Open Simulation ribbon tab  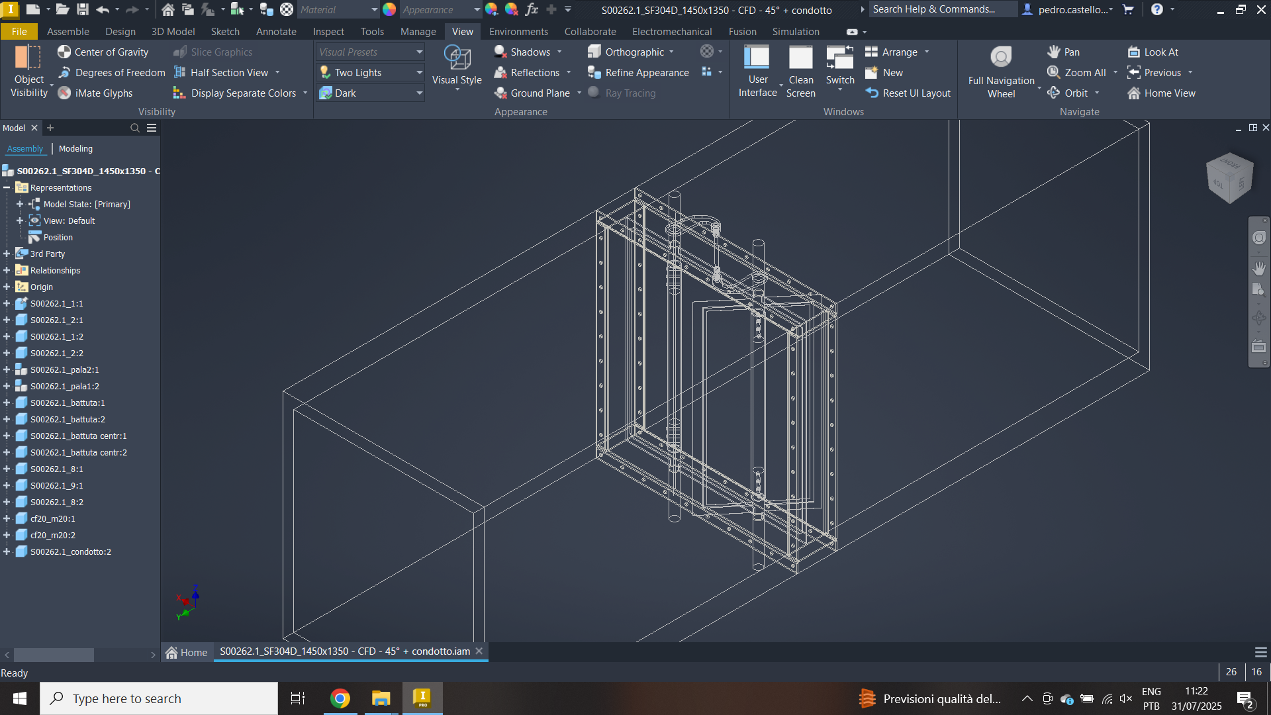795,31
